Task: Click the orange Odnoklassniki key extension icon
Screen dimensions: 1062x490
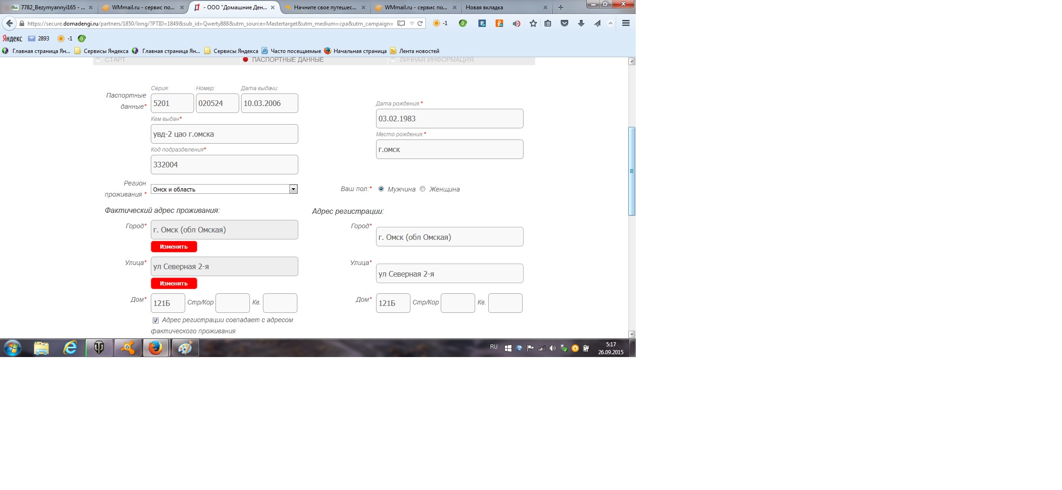Action: [499, 23]
